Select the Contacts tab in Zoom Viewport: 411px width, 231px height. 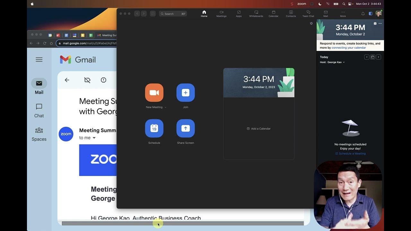coord(291,14)
